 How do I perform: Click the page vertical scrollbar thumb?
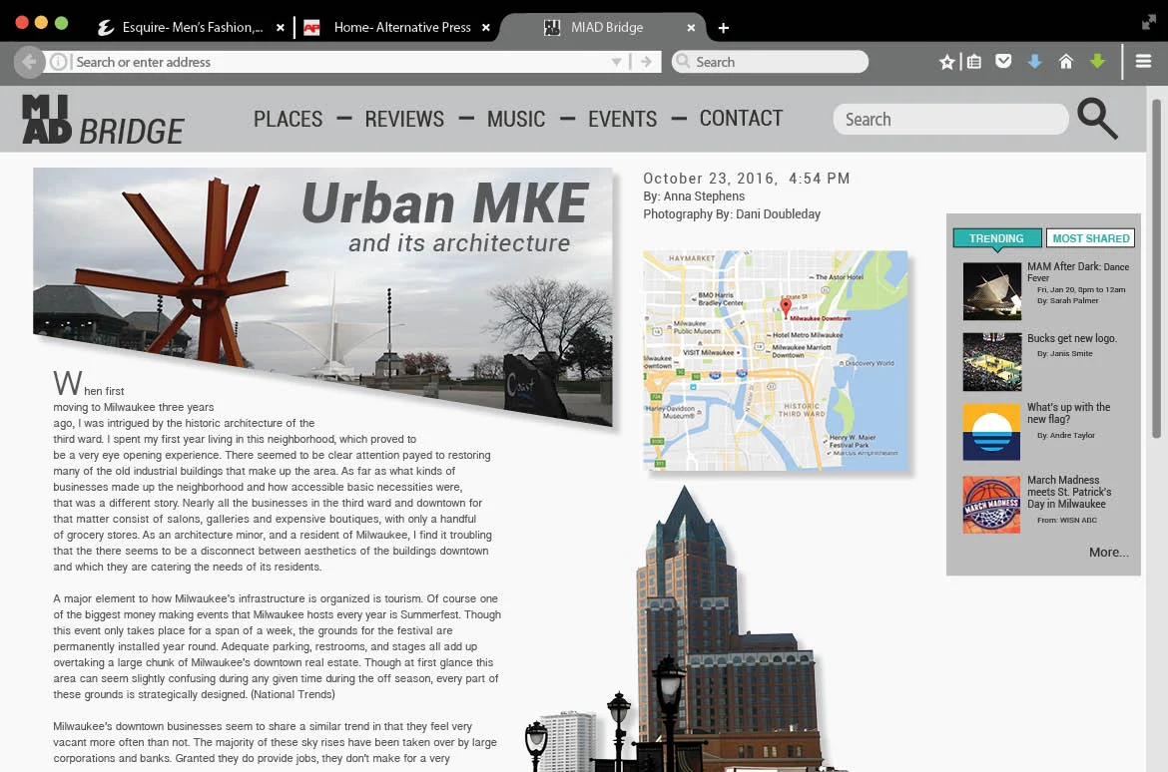(1156, 268)
